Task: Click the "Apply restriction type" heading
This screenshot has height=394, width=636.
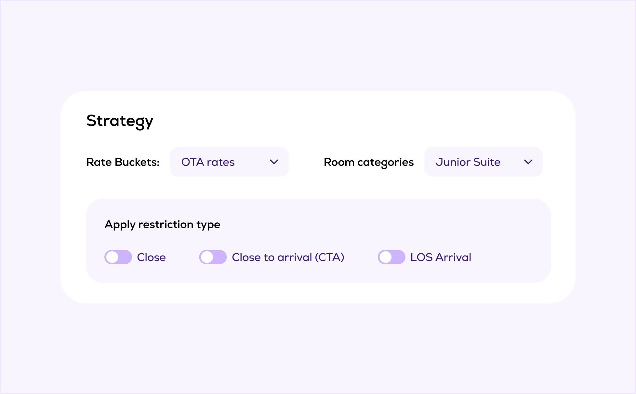Action: (x=162, y=225)
